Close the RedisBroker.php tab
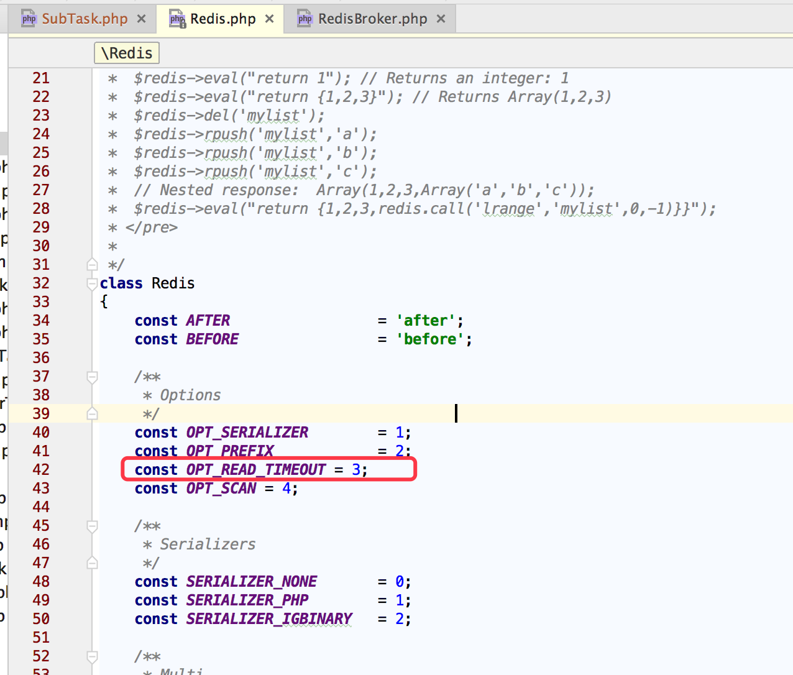Image resolution: width=793 pixels, height=675 pixels. pyautogui.click(x=441, y=19)
